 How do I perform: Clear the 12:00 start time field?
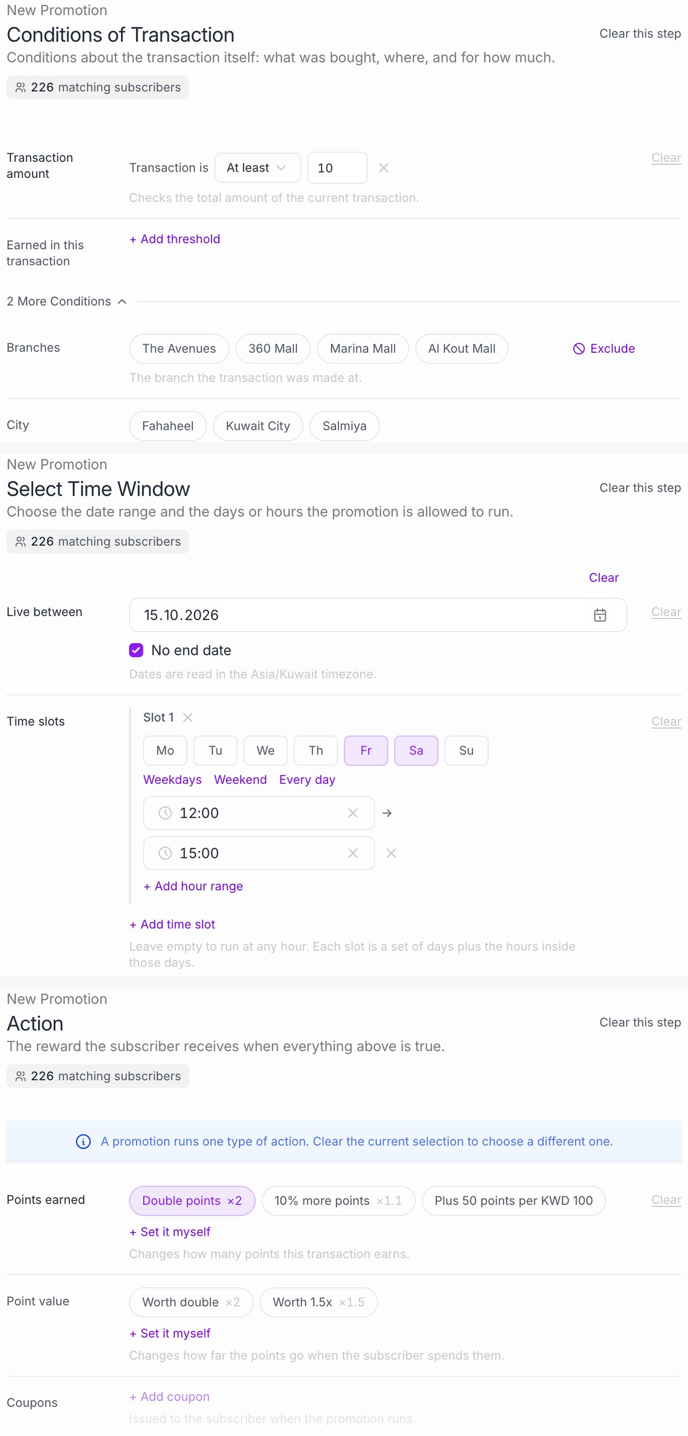point(353,813)
